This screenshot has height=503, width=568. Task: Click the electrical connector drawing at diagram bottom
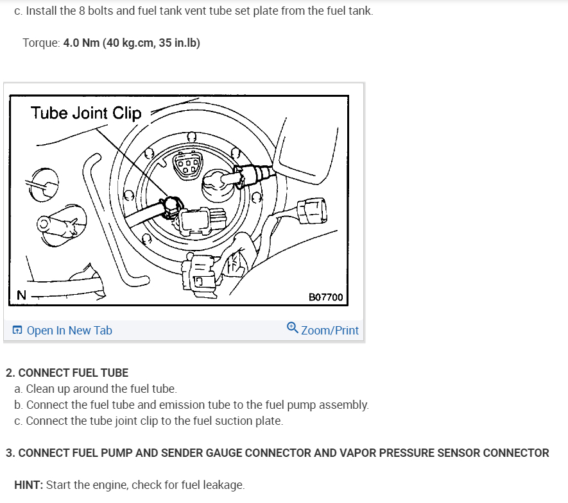[199, 276]
